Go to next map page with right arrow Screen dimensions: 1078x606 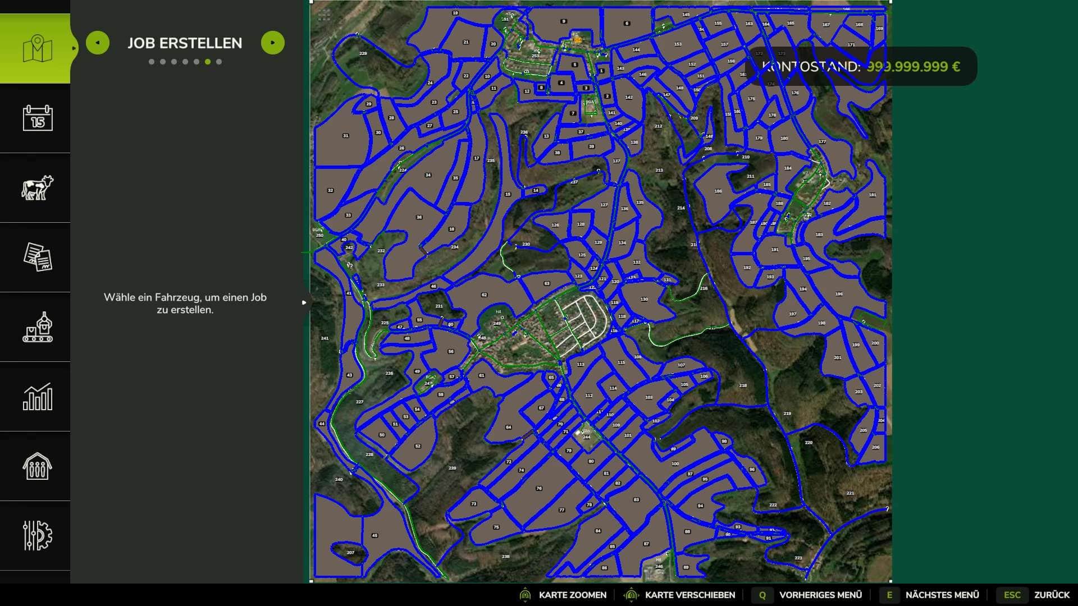pyautogui.click(x=273, y=43)
